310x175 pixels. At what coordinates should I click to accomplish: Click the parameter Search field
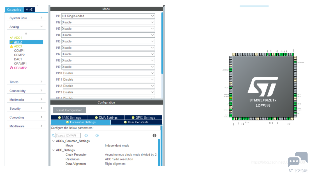click(x=68, y=136)
